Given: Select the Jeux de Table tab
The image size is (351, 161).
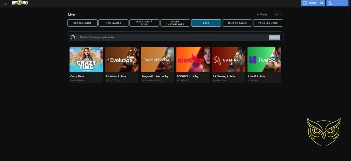Looking at the screenshot, I should pos(237,23).
